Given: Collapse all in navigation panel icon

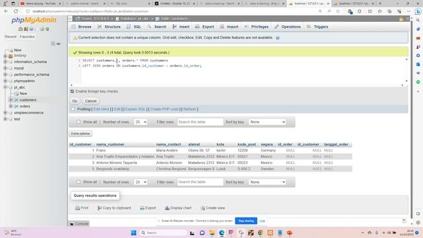Looking at the screenshot, I should [x=53, y=44].
